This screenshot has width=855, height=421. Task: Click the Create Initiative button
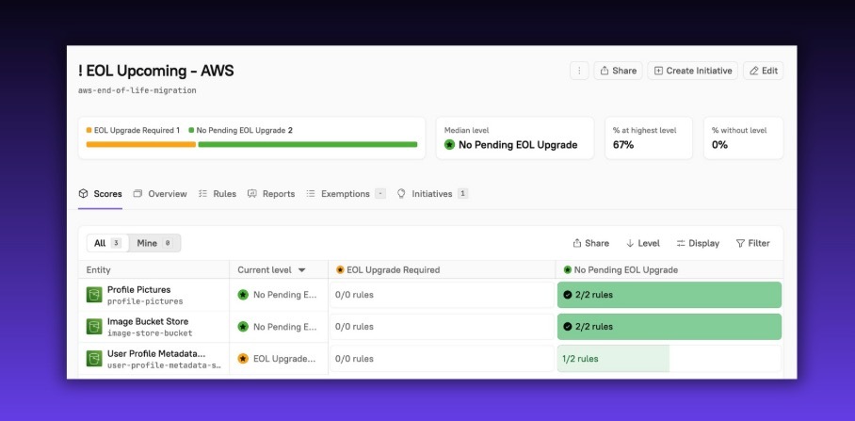(692, 71)
